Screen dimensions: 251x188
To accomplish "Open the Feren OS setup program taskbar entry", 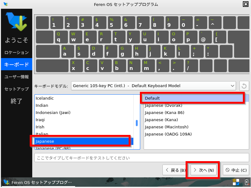I will click(38, 182).
